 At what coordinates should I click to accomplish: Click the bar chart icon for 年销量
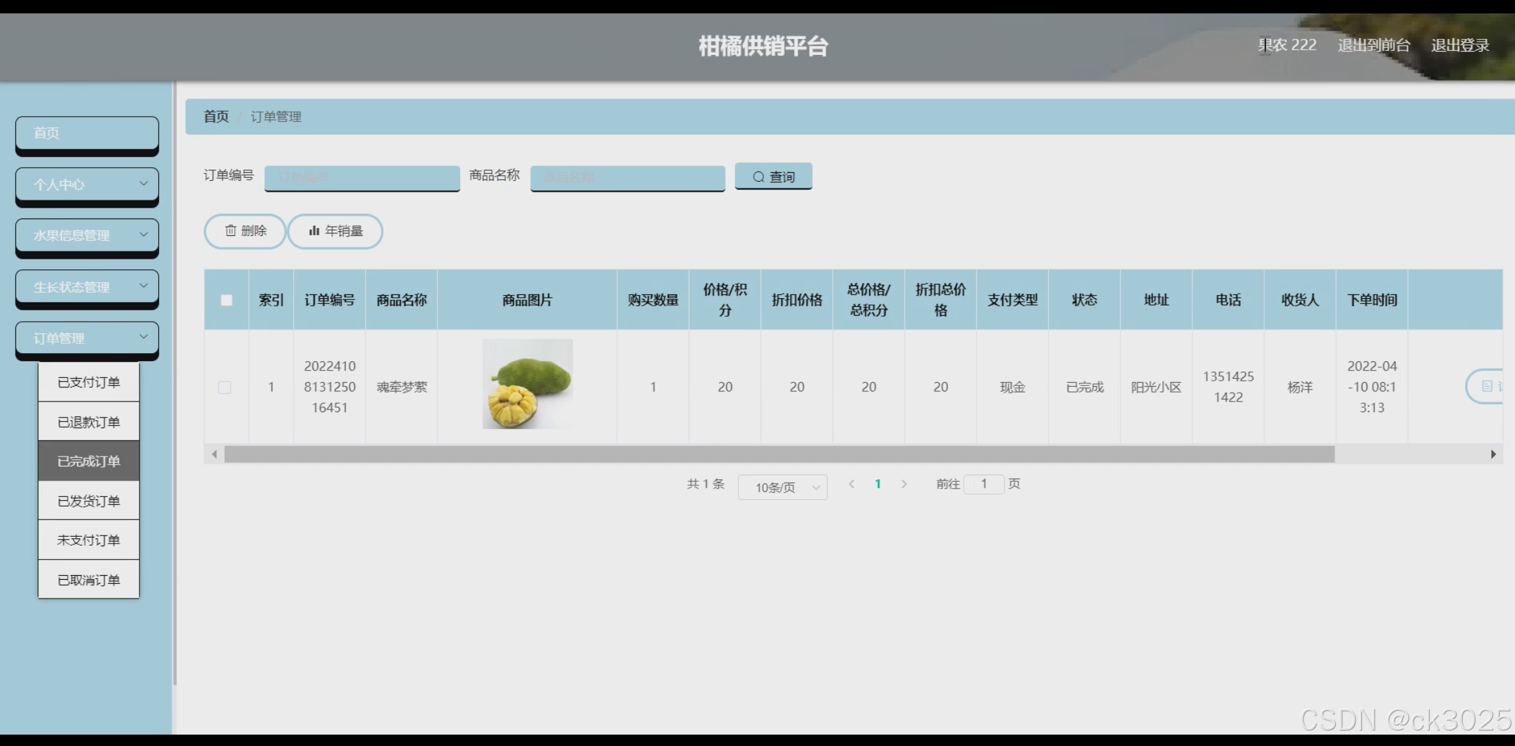click(x=314, y=231)
